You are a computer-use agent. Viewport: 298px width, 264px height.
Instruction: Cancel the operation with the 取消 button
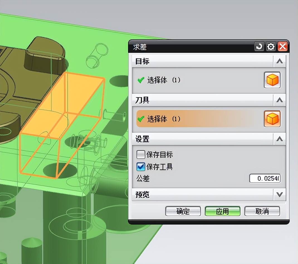tap(262, 211)
